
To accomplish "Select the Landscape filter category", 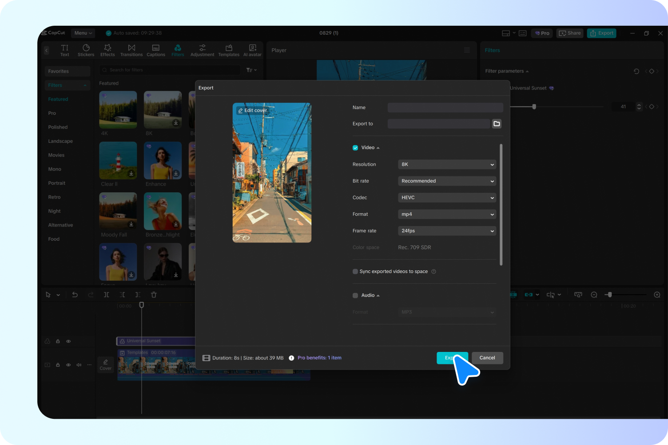I will (60, 141).
